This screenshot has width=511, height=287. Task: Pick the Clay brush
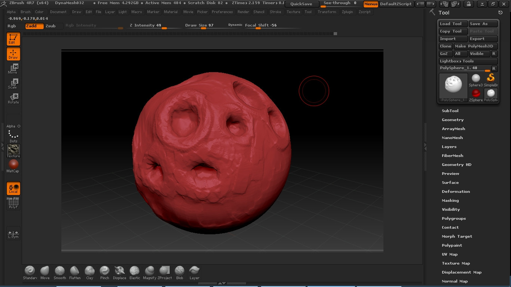tap(90, 272)
